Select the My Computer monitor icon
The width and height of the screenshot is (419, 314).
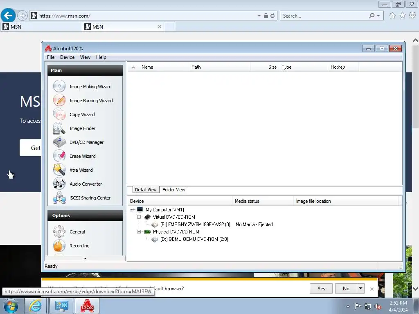[x=140, y=209]
